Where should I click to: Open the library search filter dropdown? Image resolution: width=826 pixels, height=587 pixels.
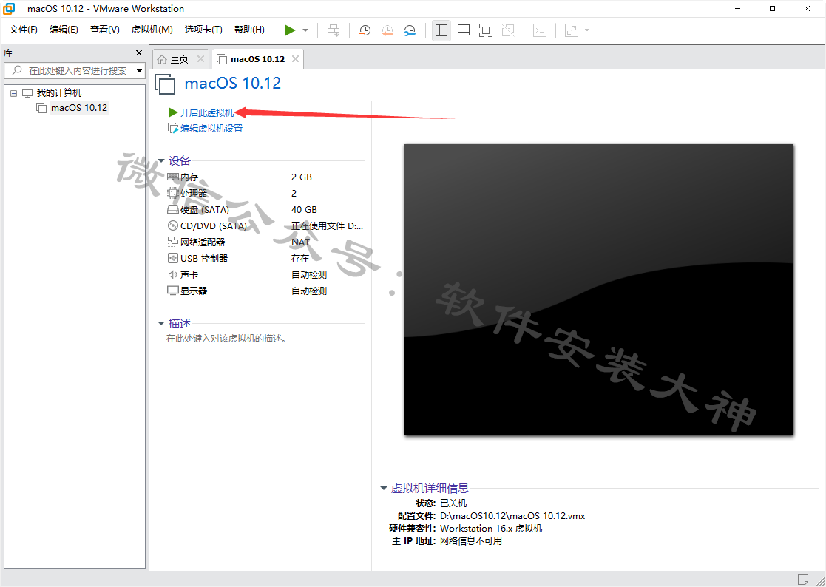pyautogui.click(x=140, y=70)
